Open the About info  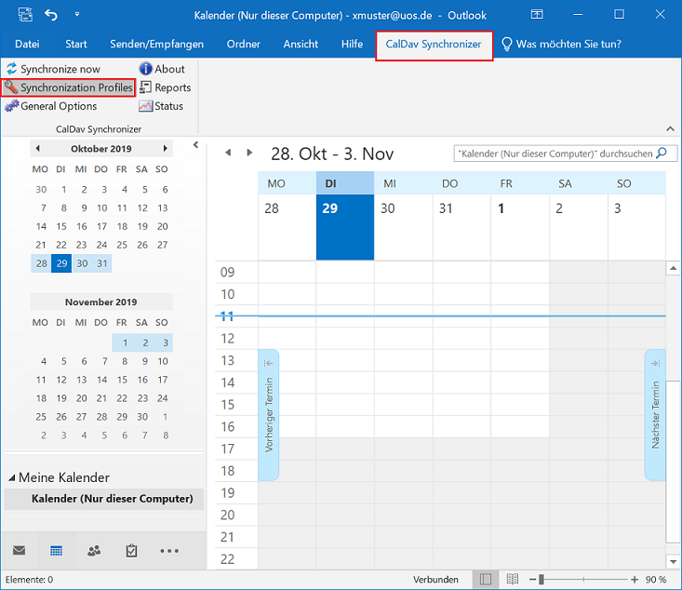click(x=162, y=69)
